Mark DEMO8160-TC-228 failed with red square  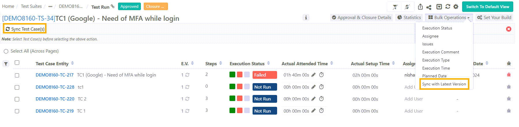click(240, 86)
